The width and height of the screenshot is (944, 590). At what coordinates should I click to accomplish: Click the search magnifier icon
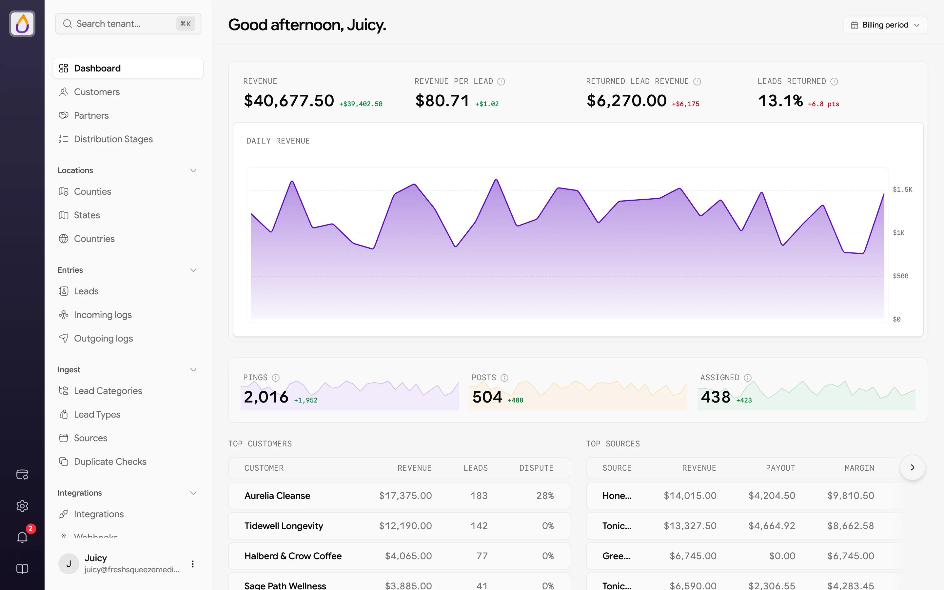pyautogui.click(x=68, y=24)
